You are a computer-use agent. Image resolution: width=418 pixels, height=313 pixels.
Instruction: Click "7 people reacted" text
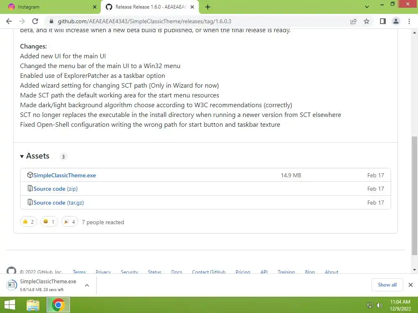[103, 222]
